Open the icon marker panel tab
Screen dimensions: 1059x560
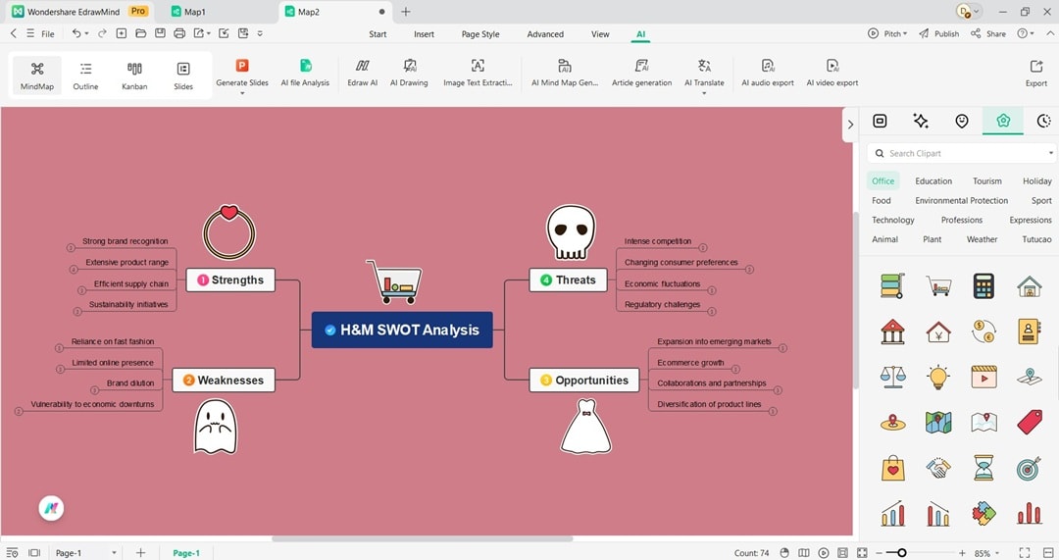(x=962, y=121)
